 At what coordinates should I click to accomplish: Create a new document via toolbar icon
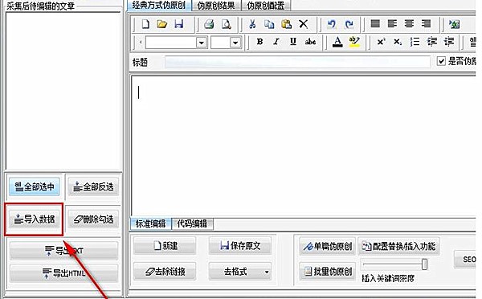click(x=145, y=24)
